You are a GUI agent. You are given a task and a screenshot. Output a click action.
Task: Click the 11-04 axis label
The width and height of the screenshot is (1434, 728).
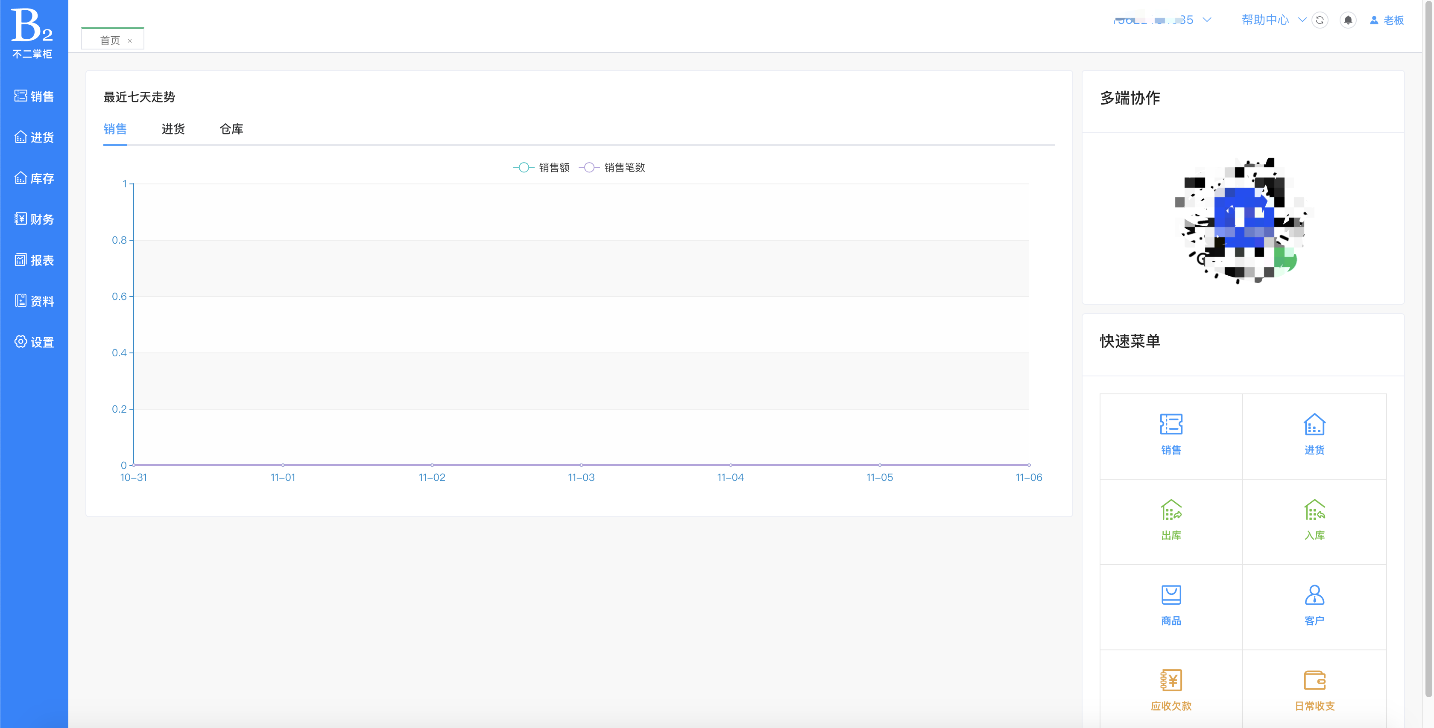[x=730, y=477]
